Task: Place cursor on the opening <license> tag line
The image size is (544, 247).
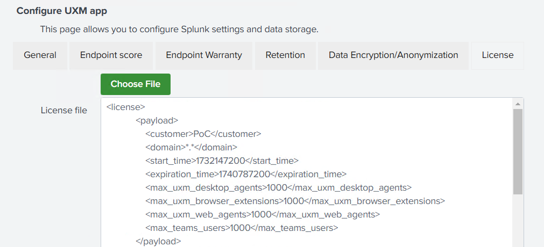Action: (x=126, y=107)
